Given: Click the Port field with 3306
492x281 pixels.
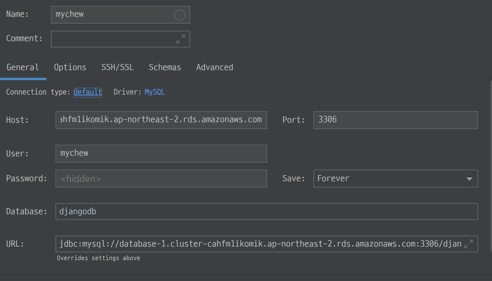Looking at the screenshot, I should pyautogui.click(x=395, y=120).
